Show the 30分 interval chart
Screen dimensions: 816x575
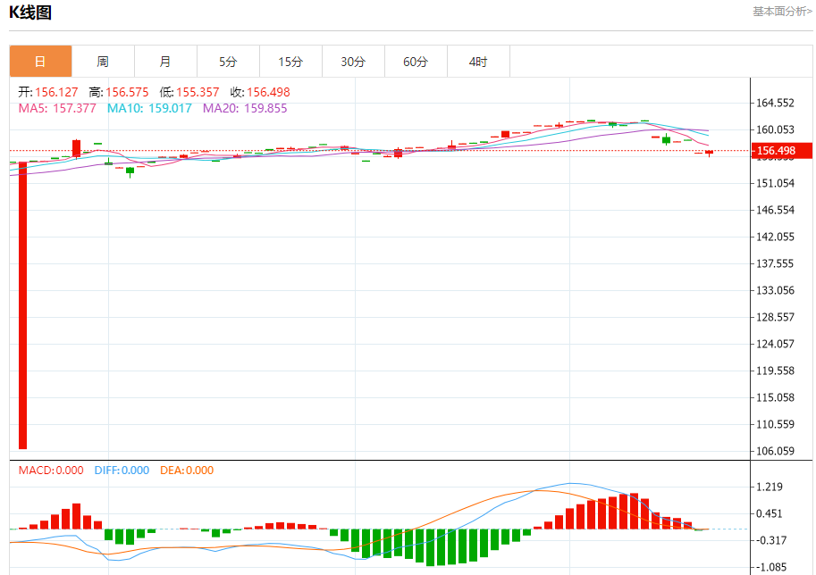click(x=353, y=62)
